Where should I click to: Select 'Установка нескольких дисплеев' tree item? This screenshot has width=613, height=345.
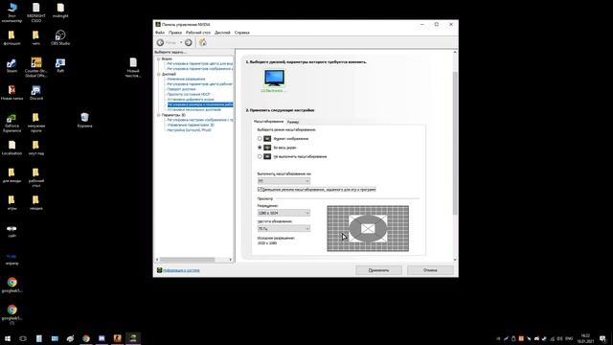[x=193, y=109]
